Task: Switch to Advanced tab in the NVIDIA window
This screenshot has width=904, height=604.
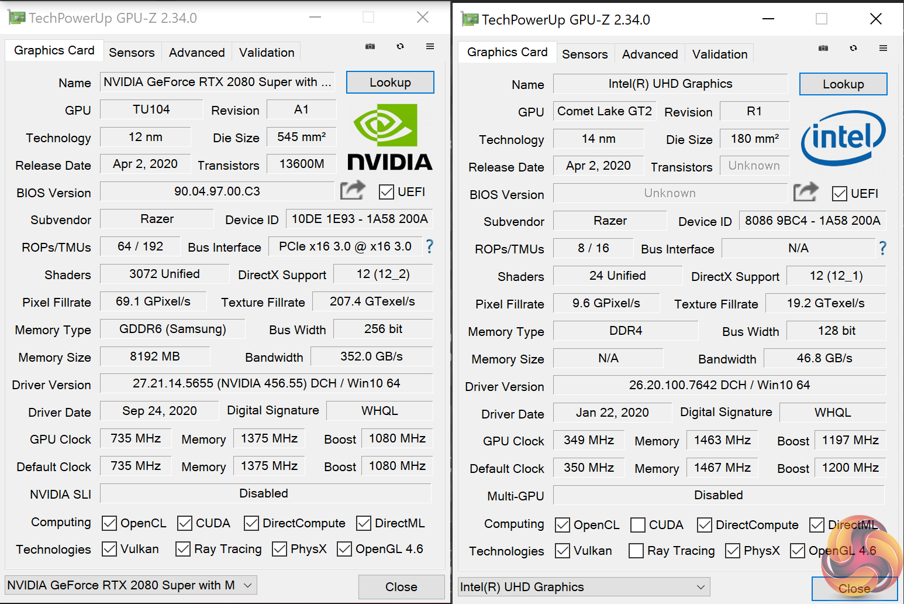Action: pos(196,53)
